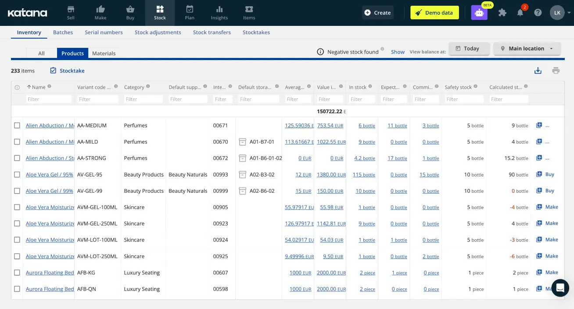Open integrations via the puzzle piece icon
The width and height of the screenshot is (574, 309).
(x=502, y=12)
